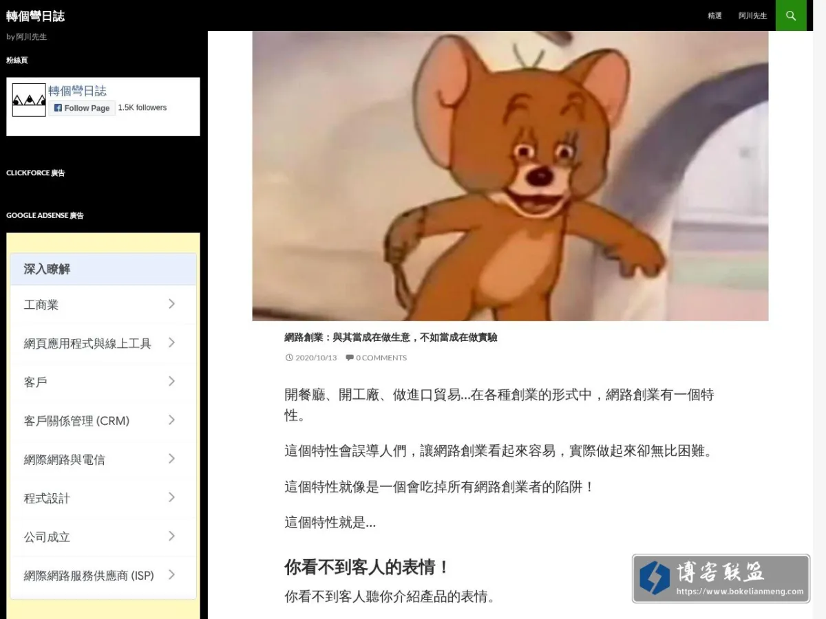Open the 2020/10/13 post date link
The width and height of the screenshot is (826, 619).
[316, 358]
